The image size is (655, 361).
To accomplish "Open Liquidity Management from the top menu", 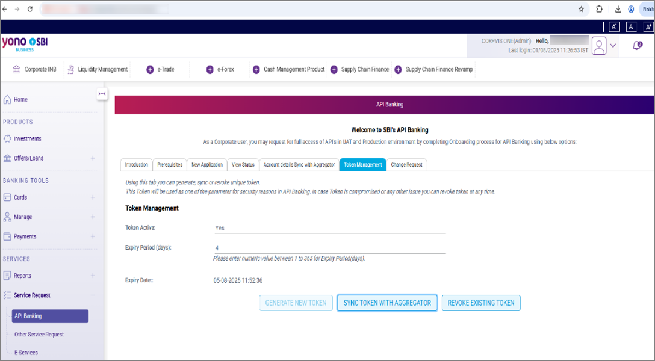I will coord(98,69).
